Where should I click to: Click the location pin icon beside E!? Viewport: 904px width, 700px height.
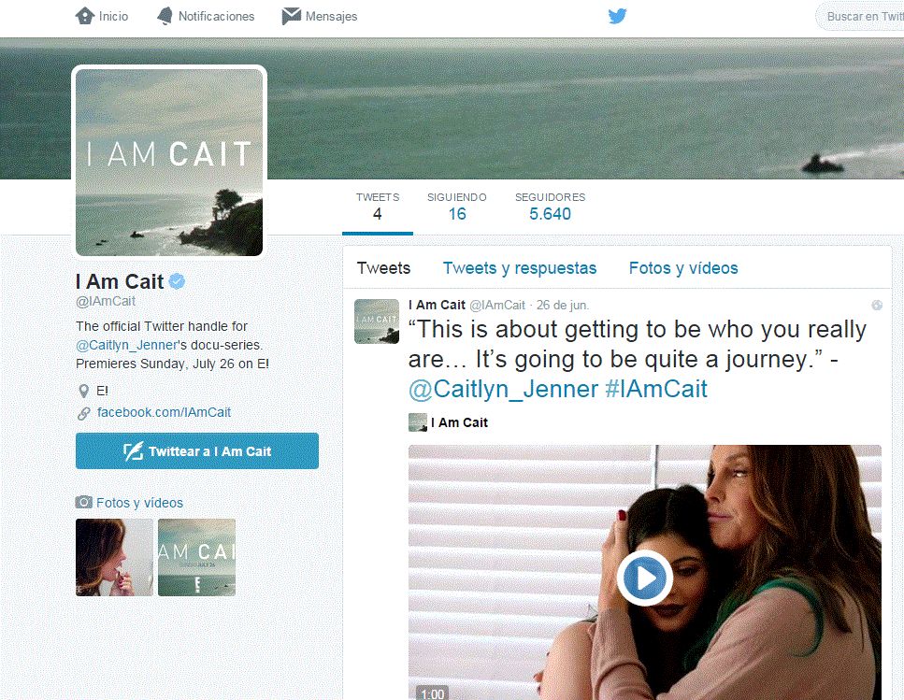click(83, 392)
